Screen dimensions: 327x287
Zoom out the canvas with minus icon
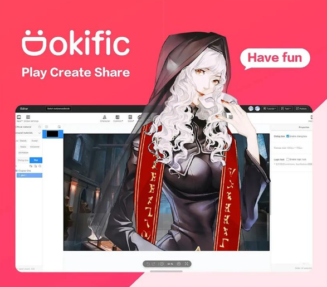162,264
